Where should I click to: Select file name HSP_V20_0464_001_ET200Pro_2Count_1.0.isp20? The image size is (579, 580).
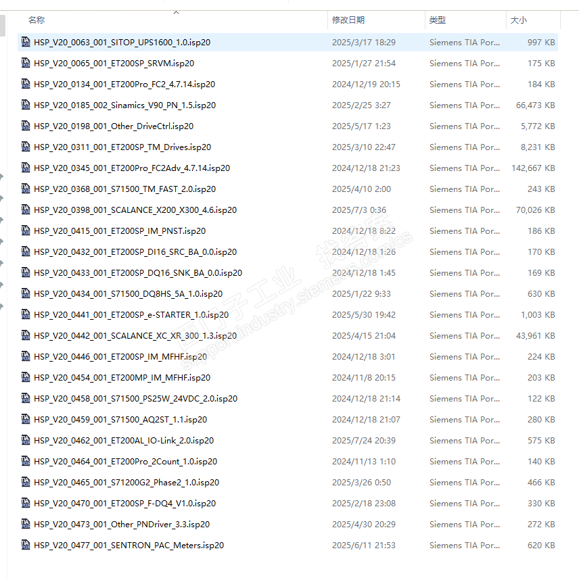pos(126,462)
